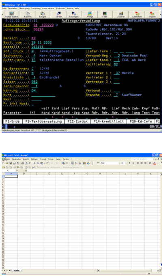Screen dimensions: 165x278
Task: Click Excel horizontal scrollbar at bottom
Action: coord(128,271)
